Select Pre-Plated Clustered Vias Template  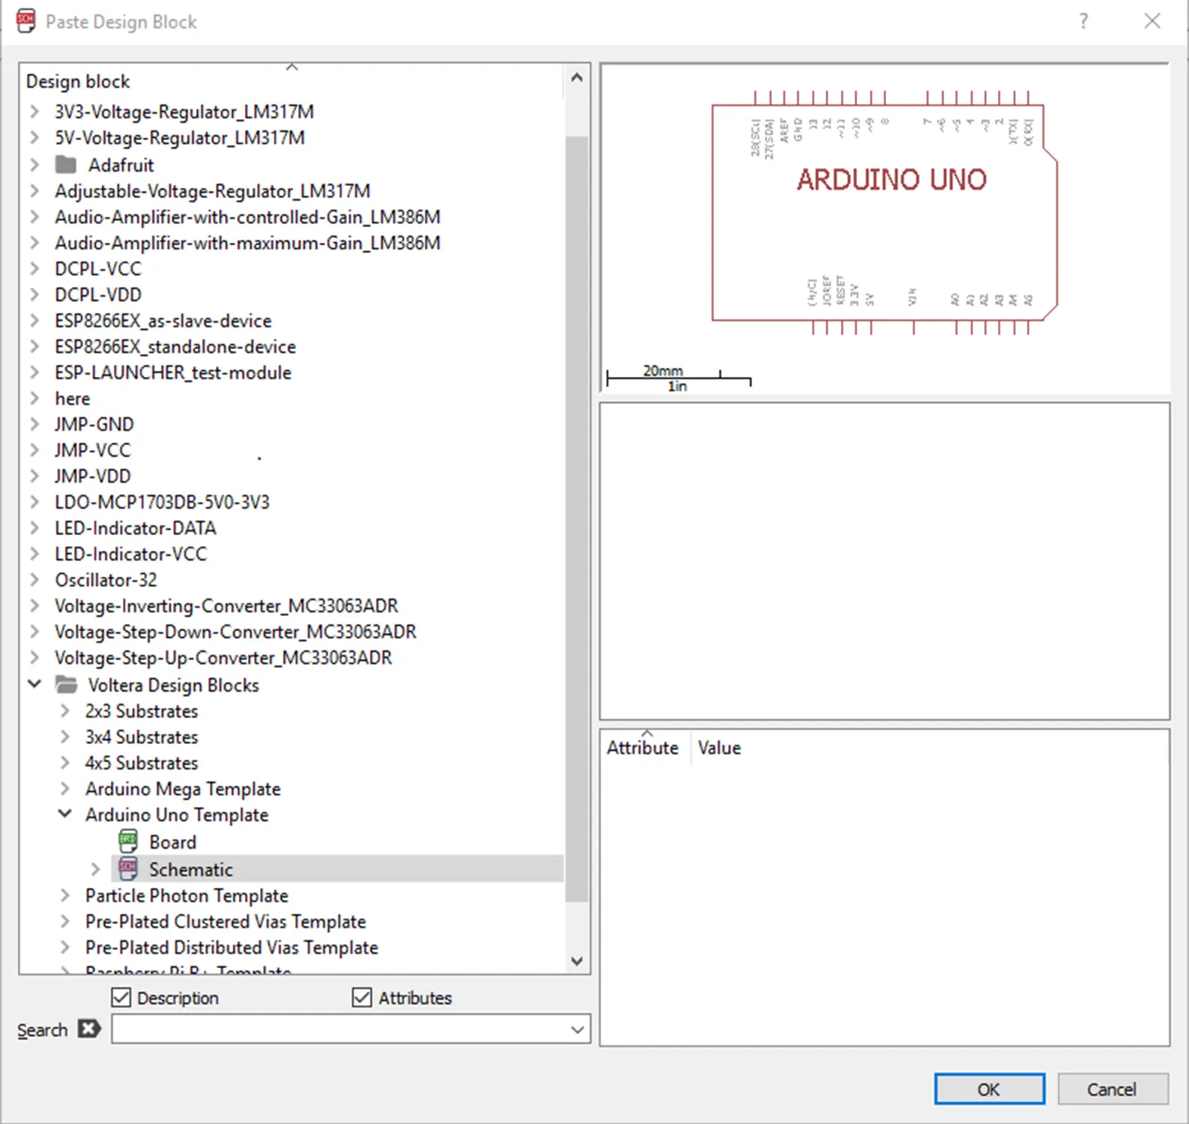(x=226, y=921)
